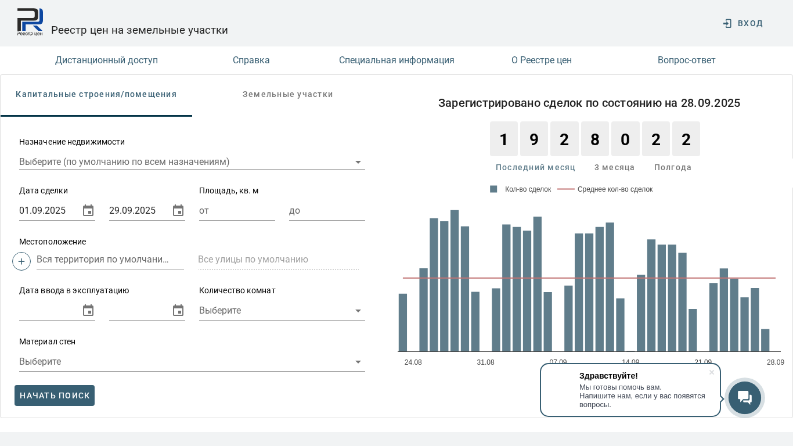Screen dimensions: 793x446
Task: Toggle the Кол-во сделок chart legend
Action: pyautogui.click(x=521, y=189)
